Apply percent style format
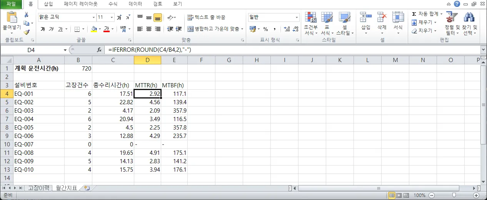Viewport: 487px width, 200px height. (265, 29)
